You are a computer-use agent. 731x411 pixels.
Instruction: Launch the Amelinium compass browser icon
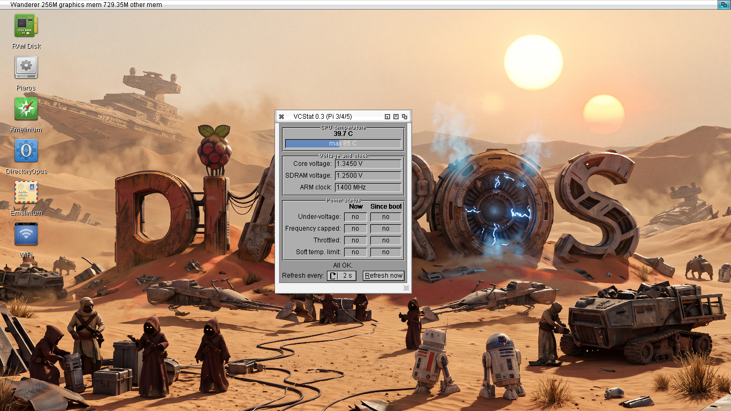[26, 109]
